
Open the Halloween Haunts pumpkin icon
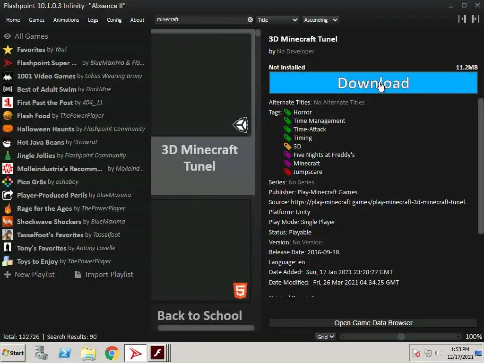8,129
